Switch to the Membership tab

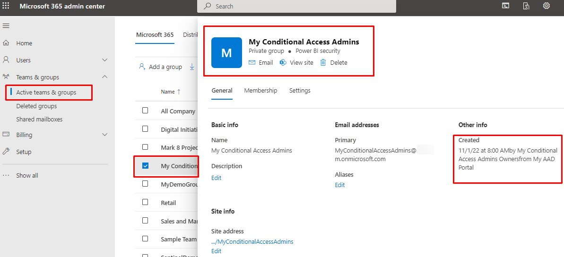pos(260,91)
